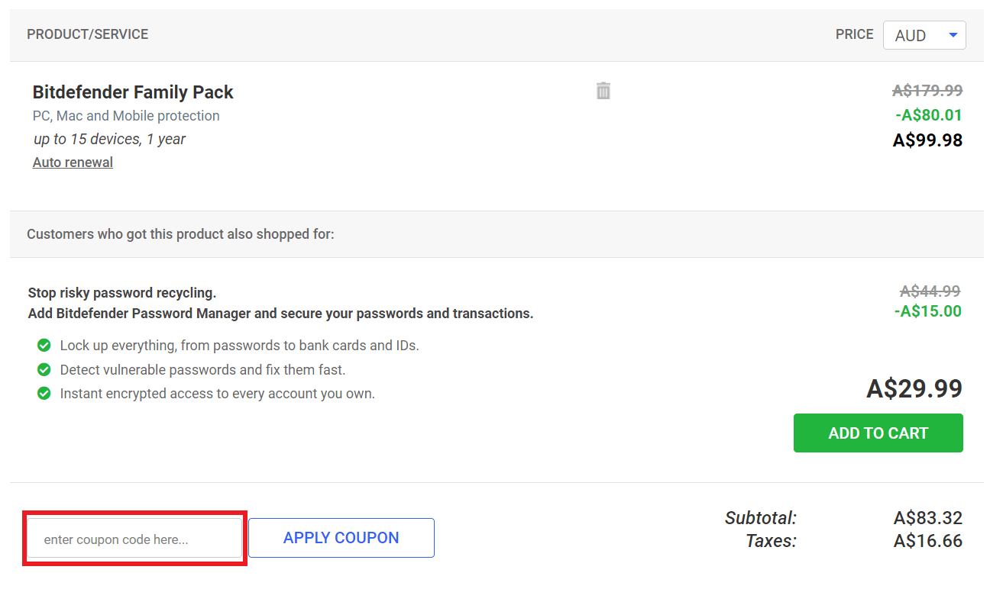Image resolution: width=990 pixels, height=589 pixels.
Task: Click the struck-through A$179.99 price
Action: click(x=927, y=90)
